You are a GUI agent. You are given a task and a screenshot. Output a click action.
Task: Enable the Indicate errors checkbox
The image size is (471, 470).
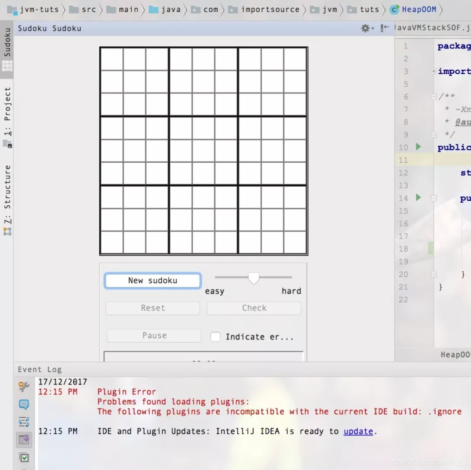tap(215, 336)
